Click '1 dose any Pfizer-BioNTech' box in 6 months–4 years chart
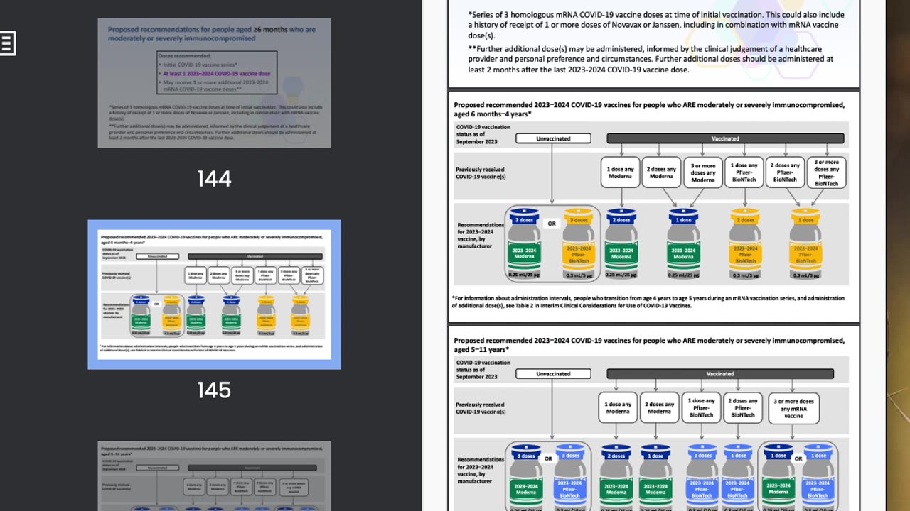Image resolution: width=910 pixels, height=511 pixels. coord(744,172)
